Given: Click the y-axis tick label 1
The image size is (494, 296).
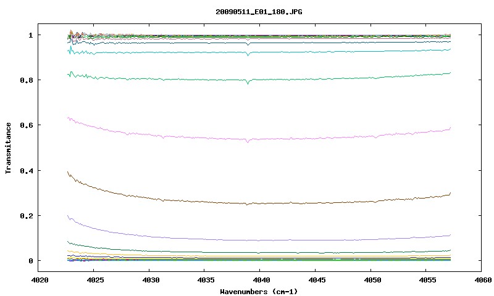Looking at the screenshot, I should [x=30, y=35].
